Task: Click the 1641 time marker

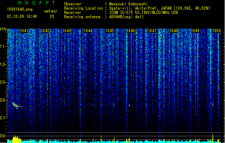Action: (x=24, y=31)
